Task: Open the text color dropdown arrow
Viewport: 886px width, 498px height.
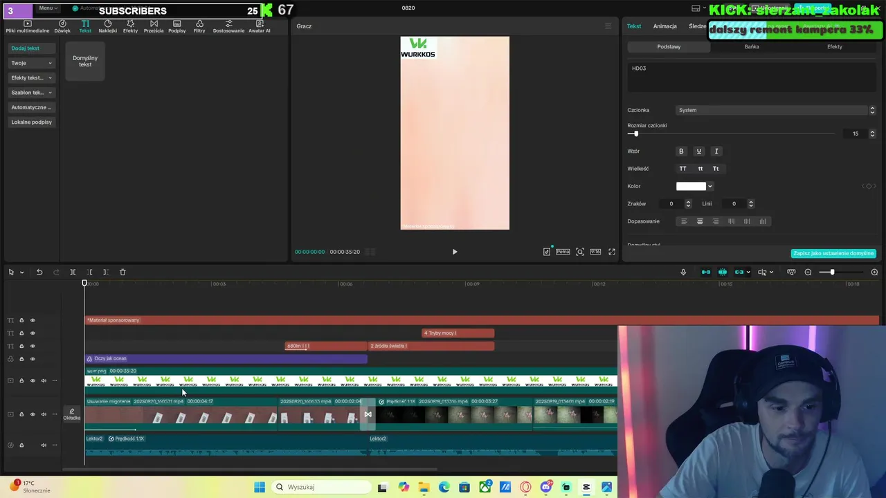Action: [x=709, y=186]
